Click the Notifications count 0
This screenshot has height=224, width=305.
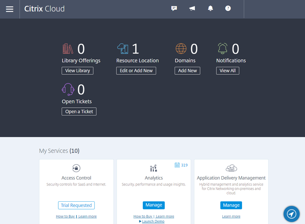[x=235, y=49]
